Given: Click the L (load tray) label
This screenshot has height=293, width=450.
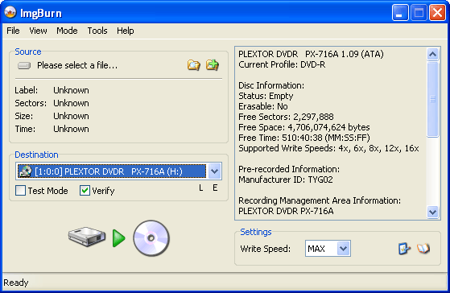Looking at the screenshot, I should (x=201, y=188).
